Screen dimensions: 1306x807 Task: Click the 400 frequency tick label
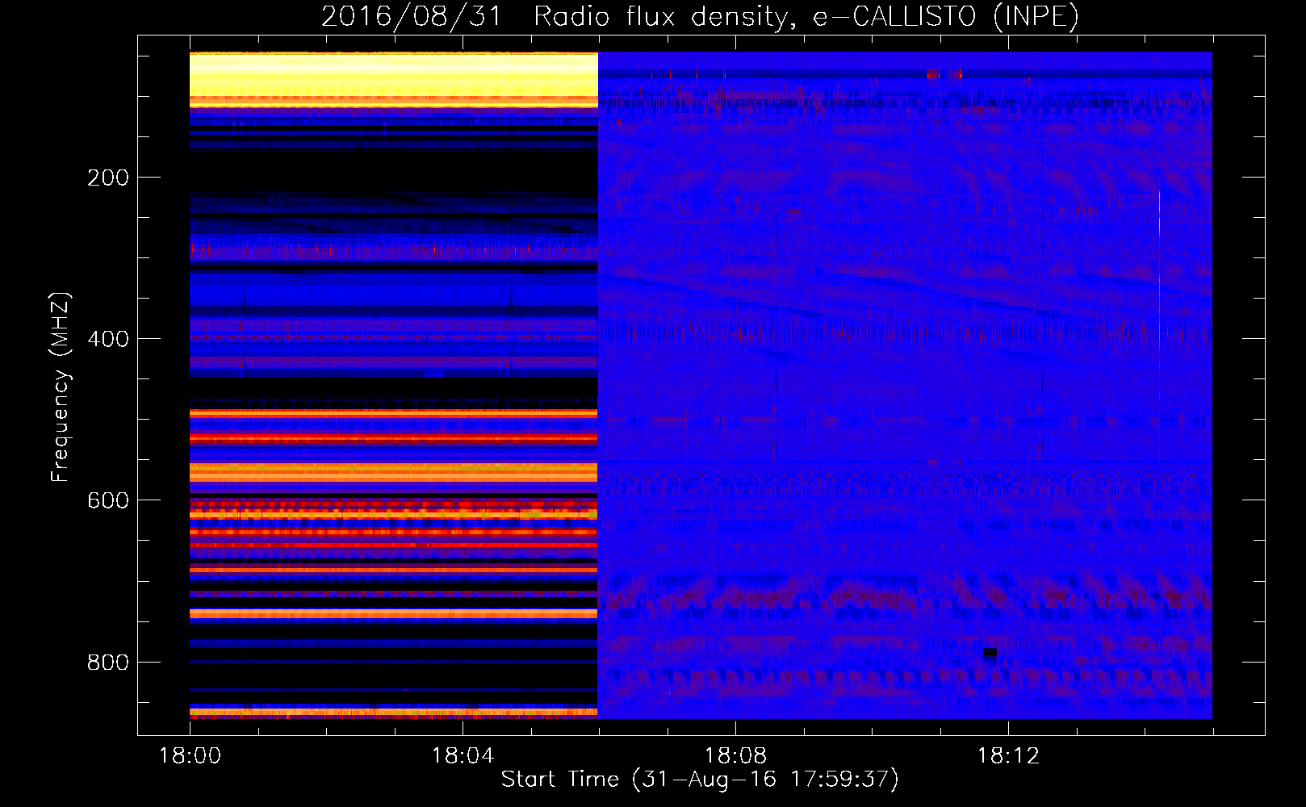point(108,339)
